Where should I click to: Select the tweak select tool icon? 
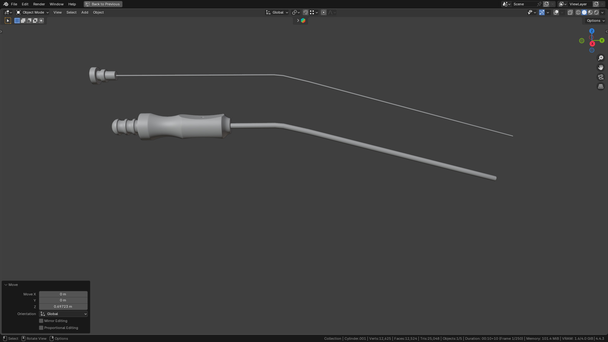tap(8, 21)
